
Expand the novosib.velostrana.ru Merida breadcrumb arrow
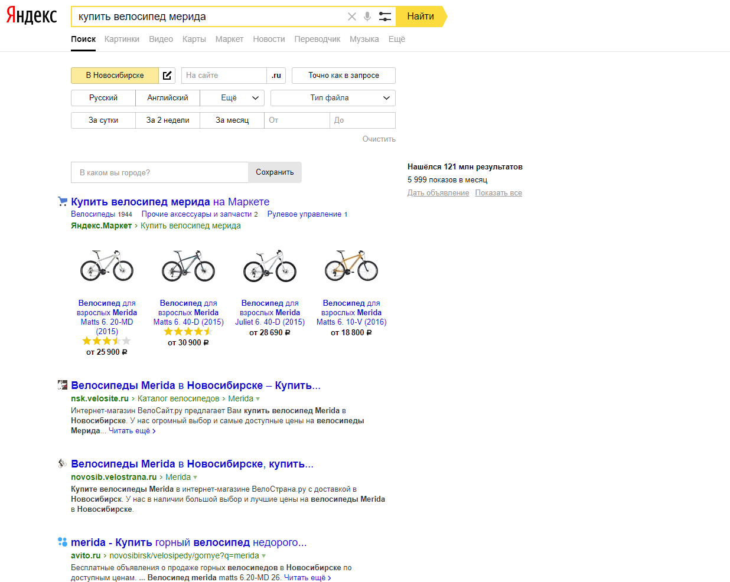(195, 478)
